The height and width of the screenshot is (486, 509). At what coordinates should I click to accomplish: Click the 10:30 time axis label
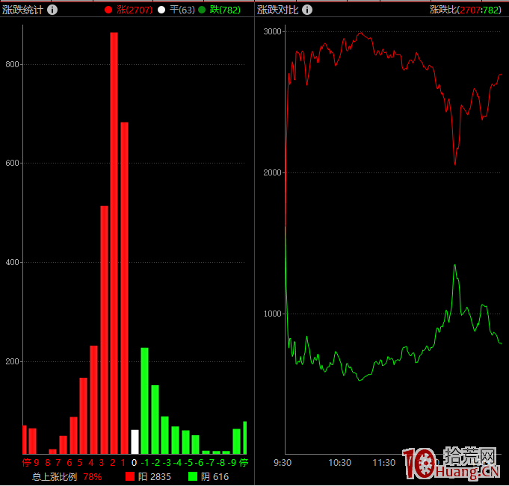pyautogui.click(x=340, y=463)
